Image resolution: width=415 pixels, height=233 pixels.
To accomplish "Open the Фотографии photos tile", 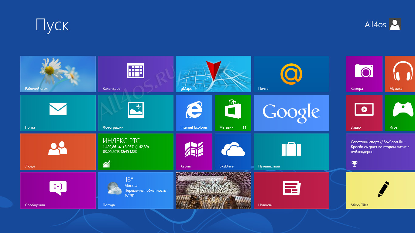I will click(136, 113).
